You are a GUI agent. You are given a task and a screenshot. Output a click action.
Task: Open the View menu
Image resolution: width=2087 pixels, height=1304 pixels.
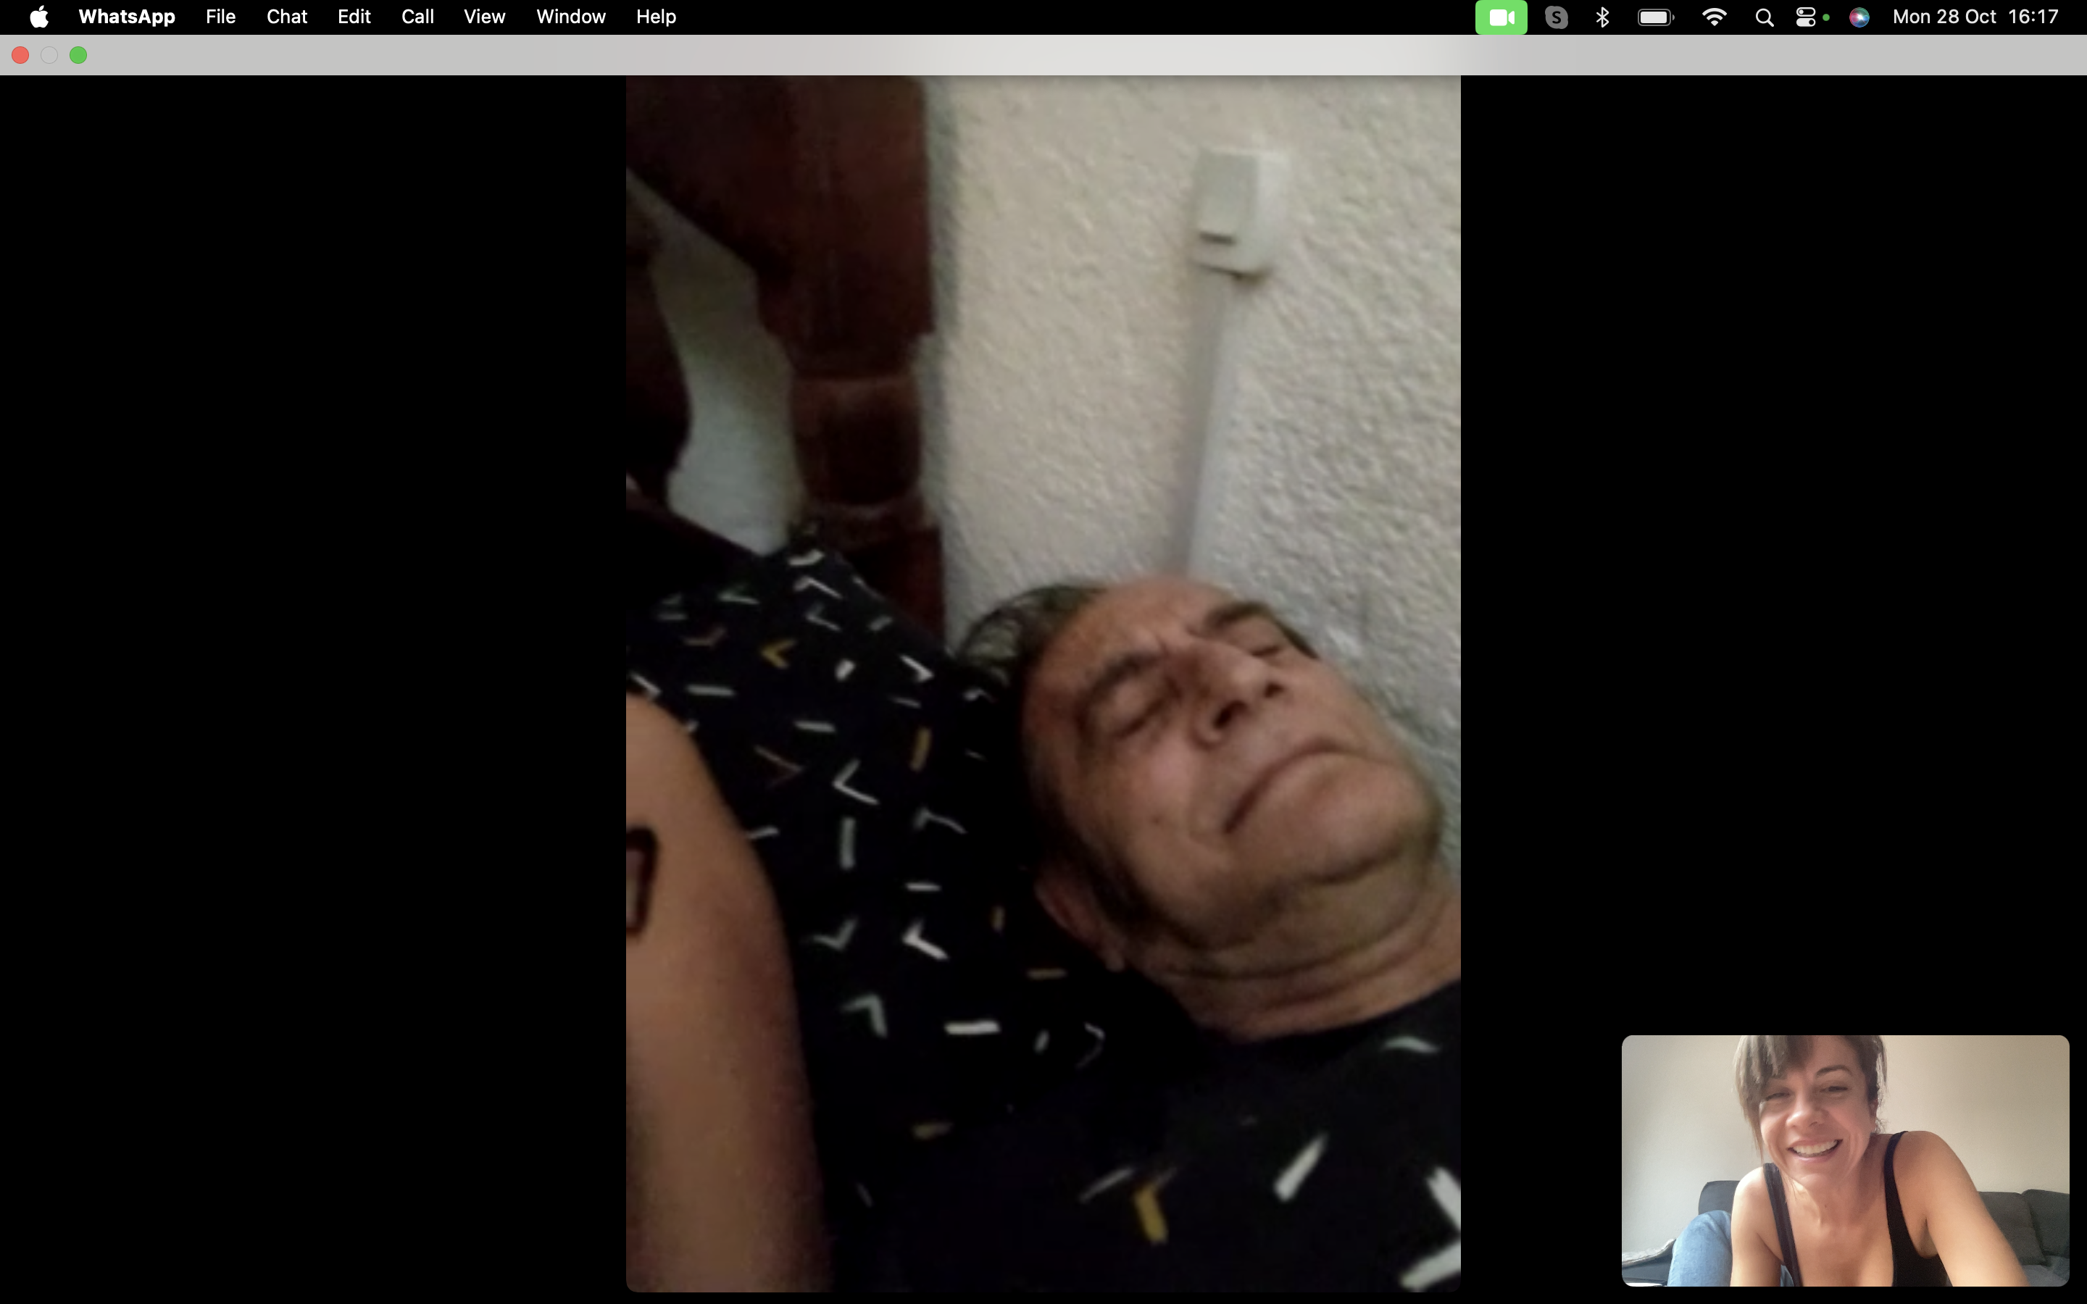484,17
